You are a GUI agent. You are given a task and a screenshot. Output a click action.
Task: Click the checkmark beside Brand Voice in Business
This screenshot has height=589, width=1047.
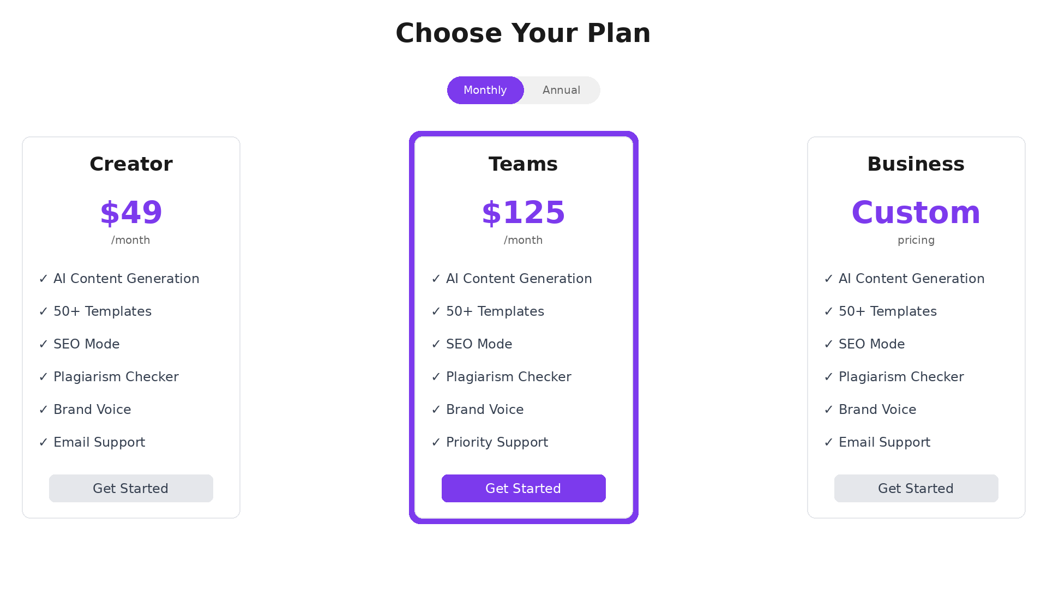(x=829, y=410)
